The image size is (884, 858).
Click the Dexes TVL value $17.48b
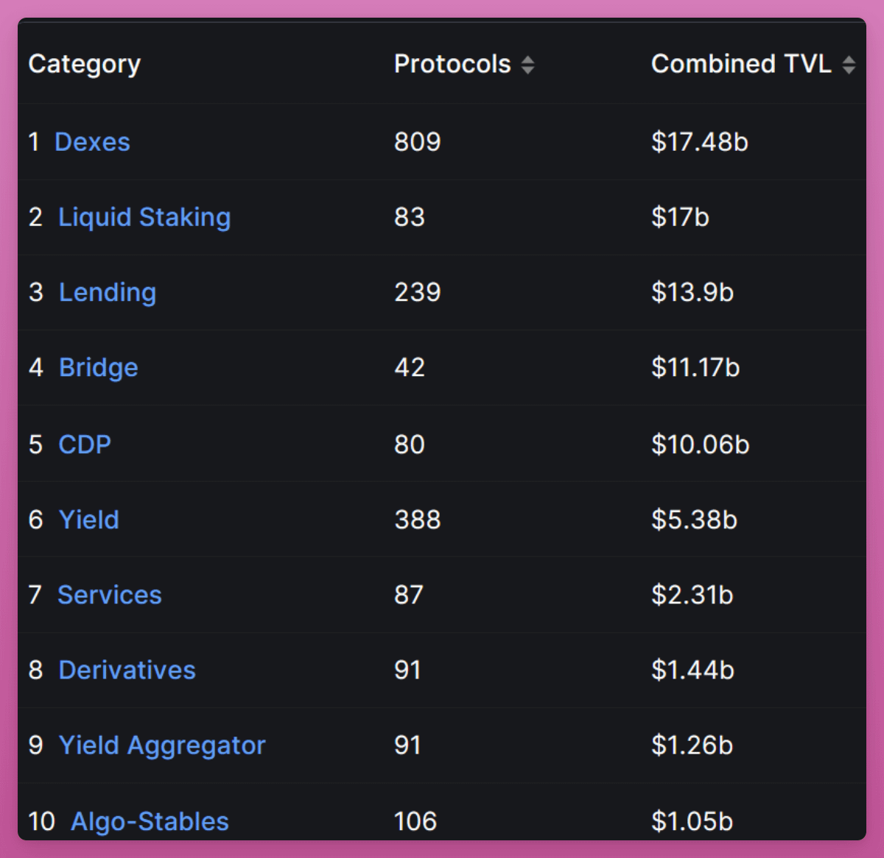point(699,142)
